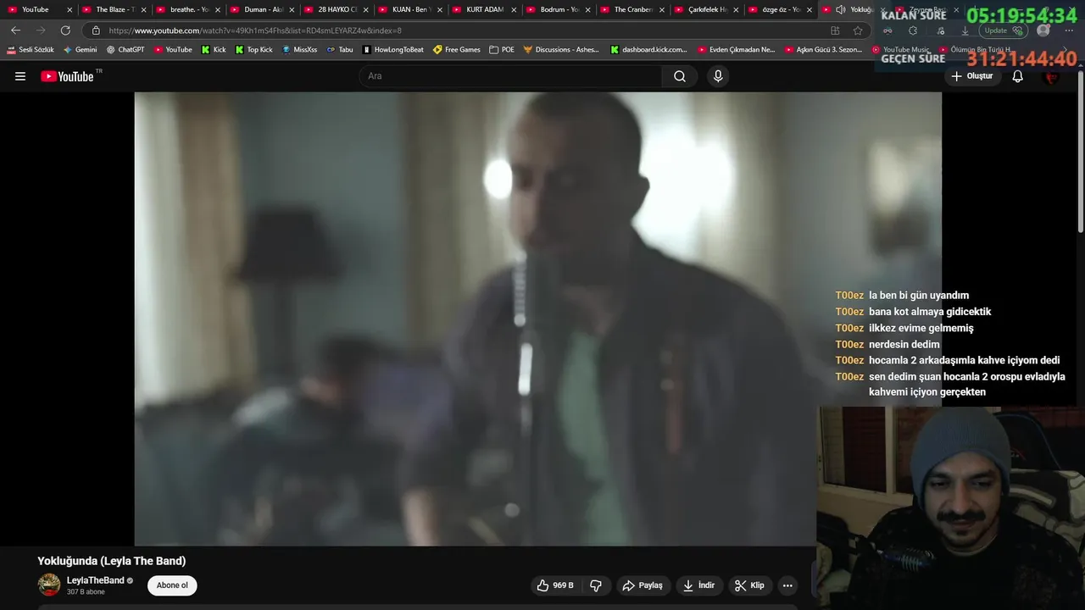Open Gemini bookmark
Viewport: 1085px width, 610px height.
tap(80, 50)
